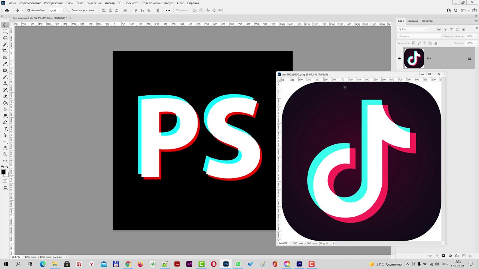Select the Paint Bucket tool
Screen dimensions: 479x269
tap(5, 103)
